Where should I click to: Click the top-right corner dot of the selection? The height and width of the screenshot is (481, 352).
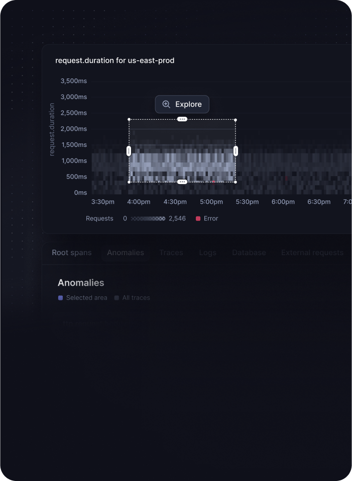(236, 120)
